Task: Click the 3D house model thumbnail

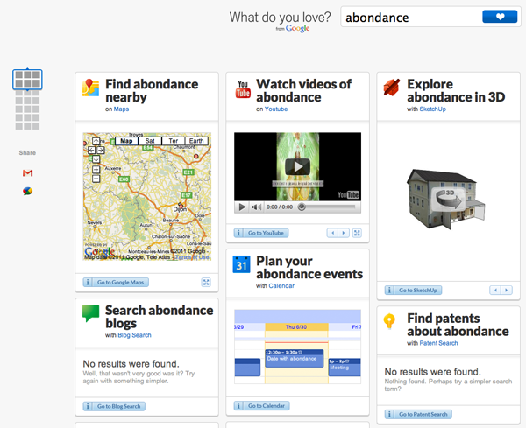Action: 446,200
